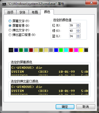Click the 蓝(L) value field showing 34

73,36
